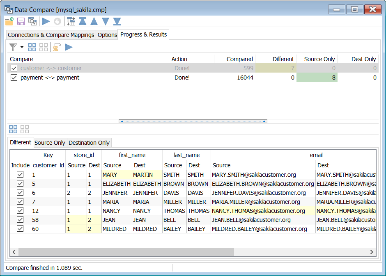Uncheck Include for customer_id 58 row
386x276 pixels.
tap(20, 220)
